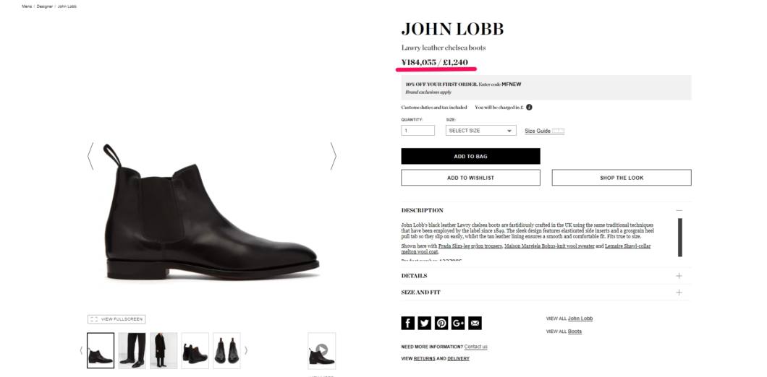View the model trousers thumbnail image
The width and height of the screenshot is (767, 377).
click(x=132, y=350)
